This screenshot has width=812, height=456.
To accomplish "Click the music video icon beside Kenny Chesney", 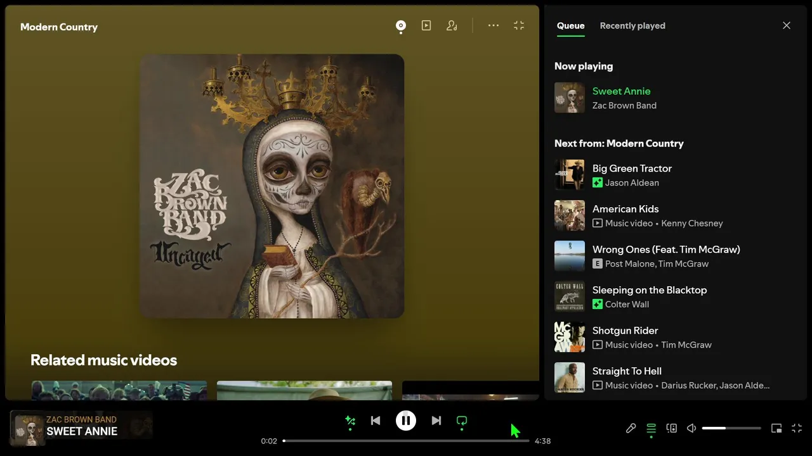I will pyautogui.click(x=597, y=223).
